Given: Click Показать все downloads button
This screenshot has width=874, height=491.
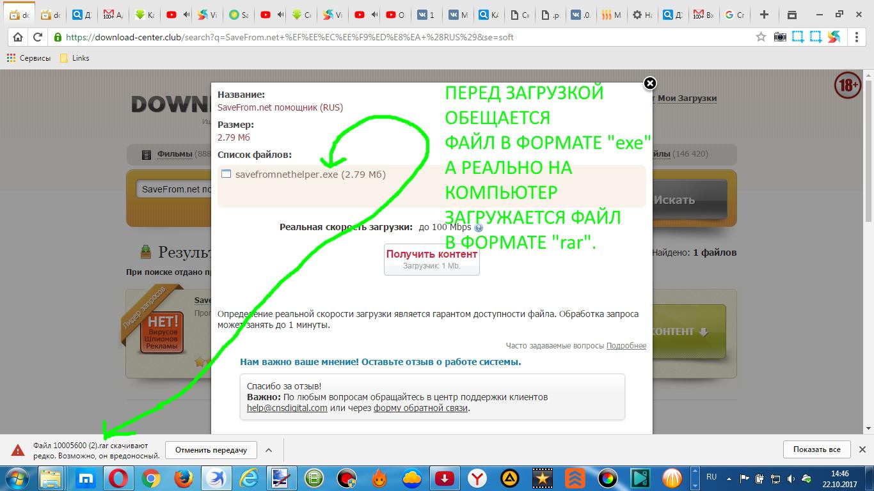Looking at the screenshot, I should (817, 449).
